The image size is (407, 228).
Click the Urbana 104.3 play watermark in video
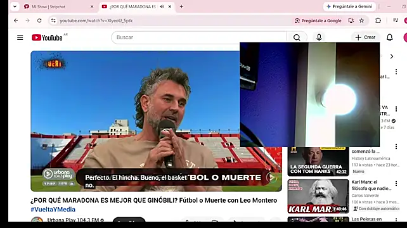pos(58,174)
